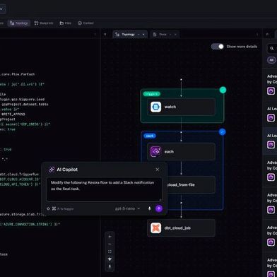Click the WRITE_APPEND code line
This screenshot has width=277, height=277.
(13, 114)
